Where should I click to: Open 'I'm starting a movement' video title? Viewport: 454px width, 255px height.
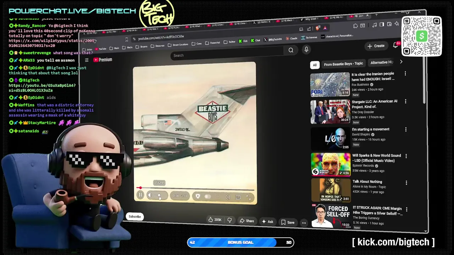pyautogui.click(x=371, y=129)
